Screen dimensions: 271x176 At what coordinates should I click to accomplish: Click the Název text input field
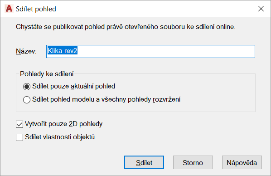pos(150,51)
